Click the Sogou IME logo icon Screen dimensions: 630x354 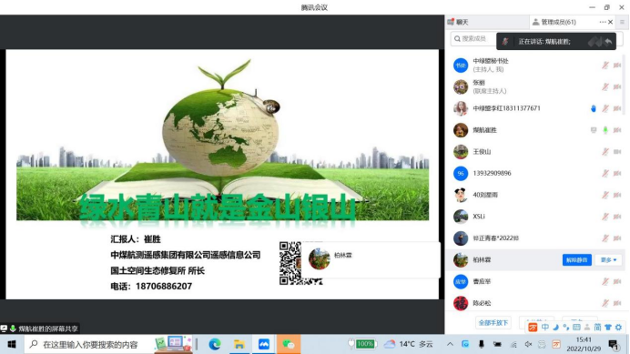tap(533, 328)
